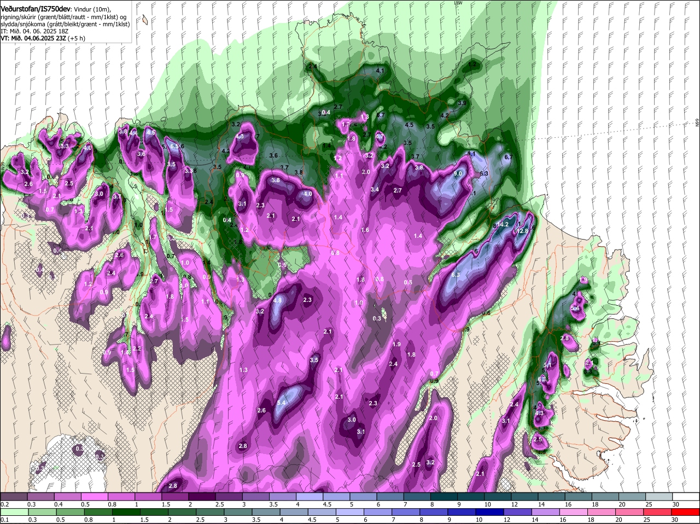Select the rain legend 12–14 violet swatch
700x524 pixels.
point(517,512)
